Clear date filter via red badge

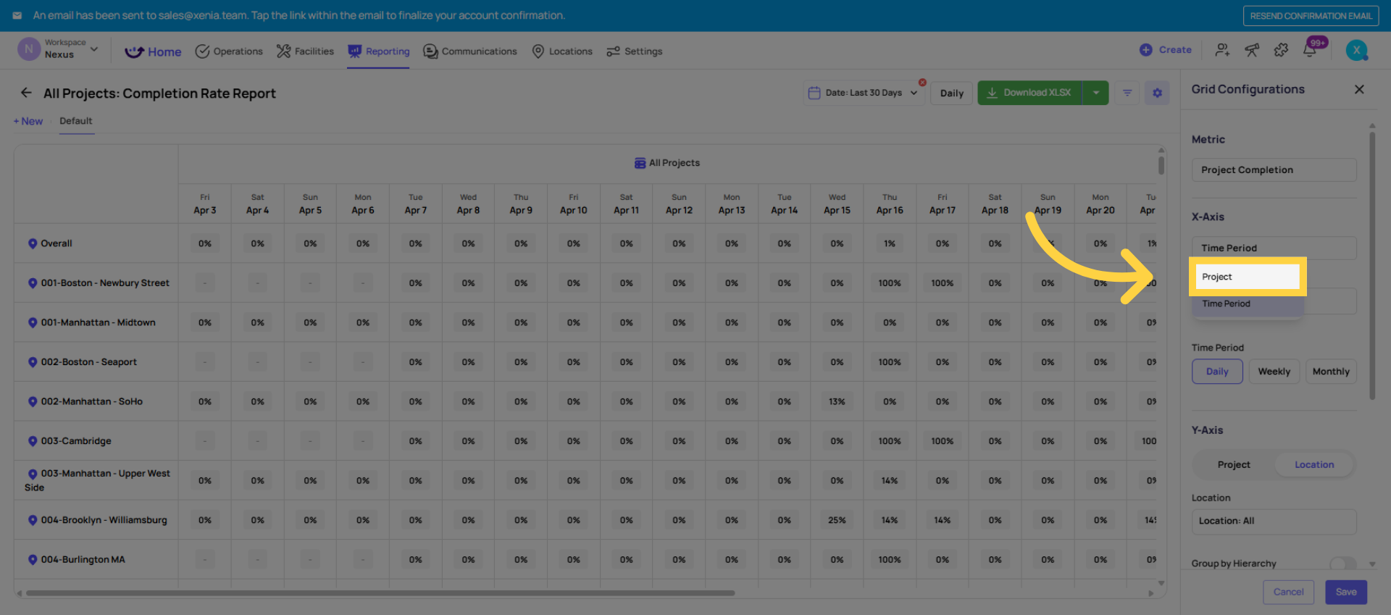click(922, 83)
